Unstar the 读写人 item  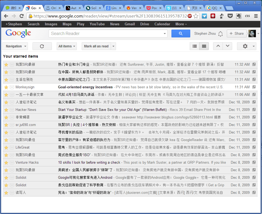pyautogui.click(x=6, y=192)
